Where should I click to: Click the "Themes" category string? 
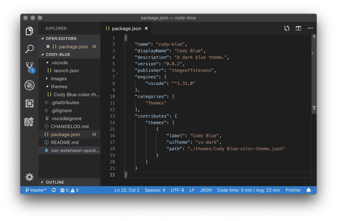[156, 103]
